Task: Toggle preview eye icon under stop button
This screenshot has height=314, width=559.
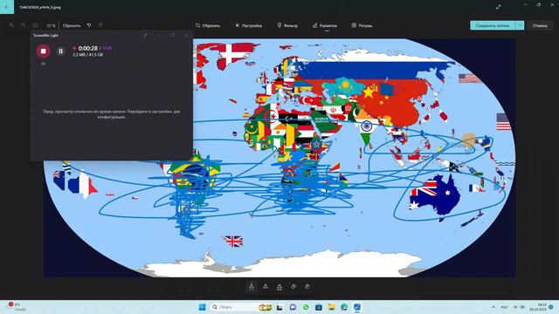Action: tap(43, 64)
